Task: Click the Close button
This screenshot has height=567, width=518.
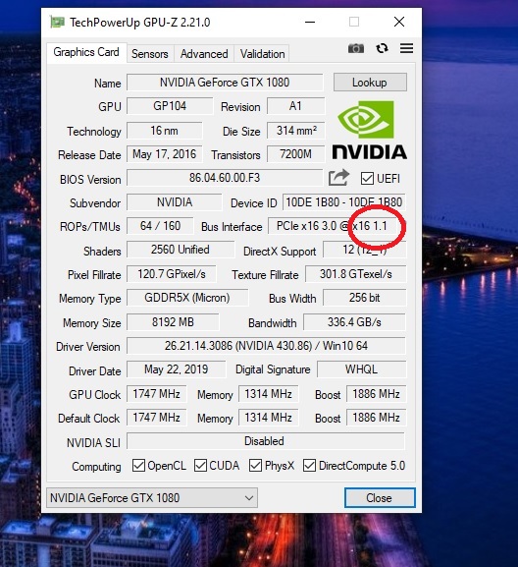Action: click(380, 498)
